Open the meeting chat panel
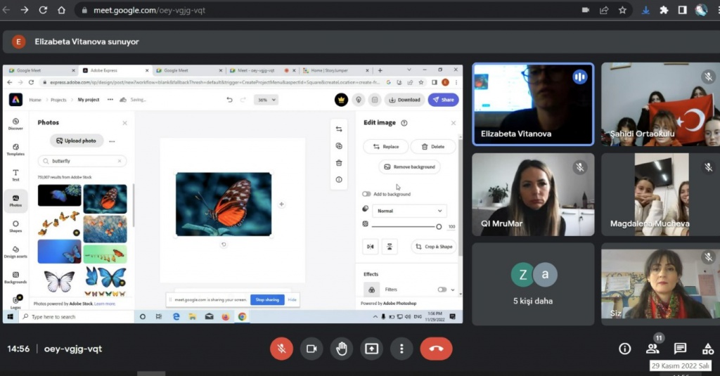The height and width of the screenshot is (376, 720). 680,349
